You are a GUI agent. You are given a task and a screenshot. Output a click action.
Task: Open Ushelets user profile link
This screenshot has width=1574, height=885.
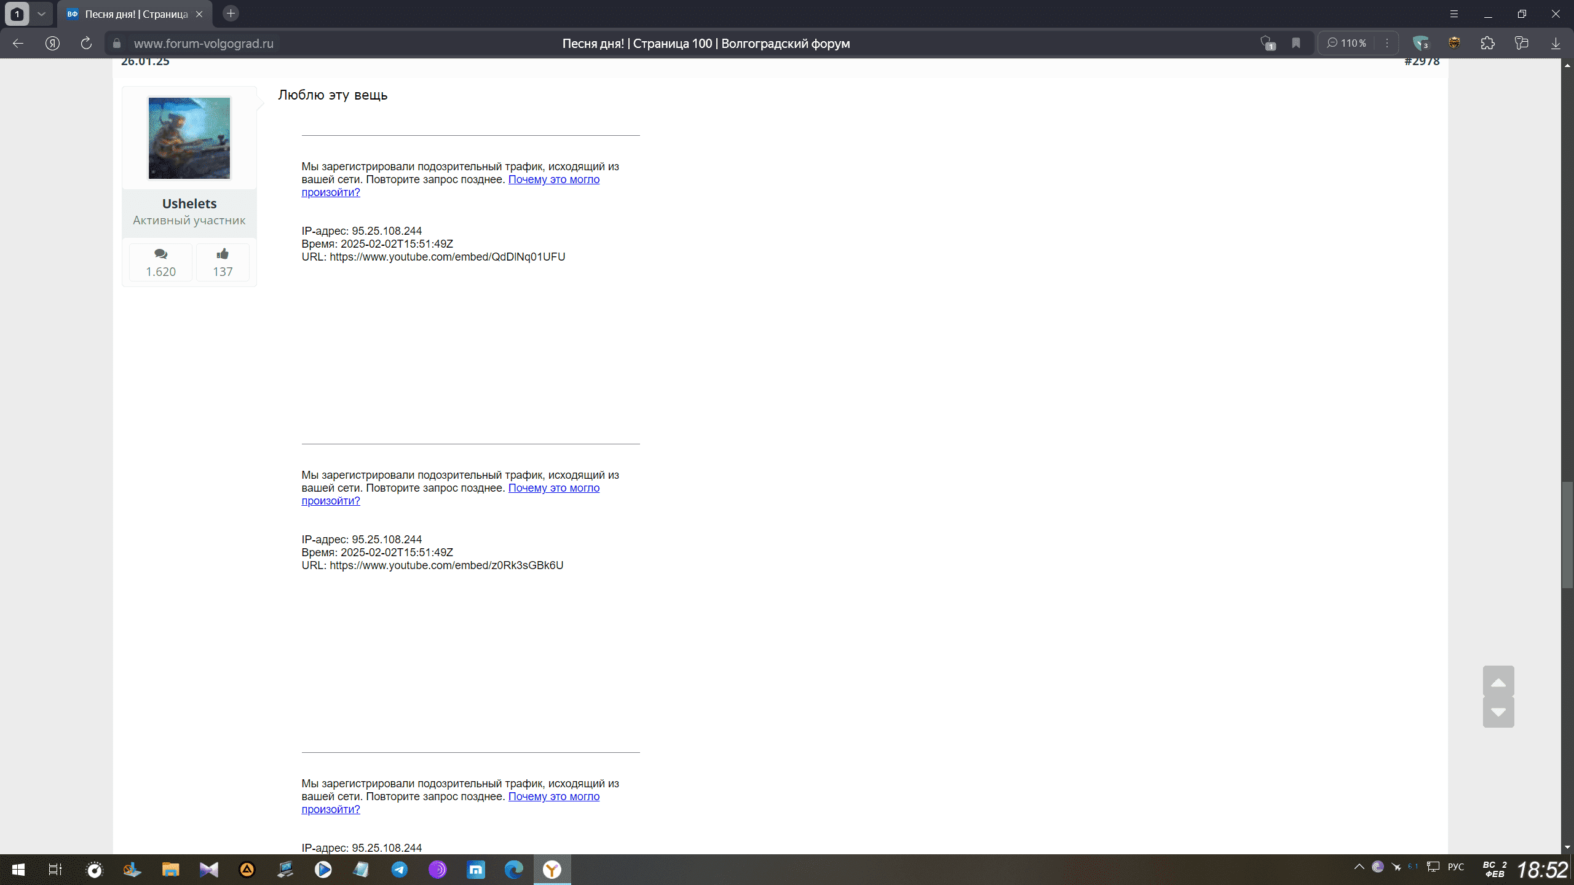[189, 203]
